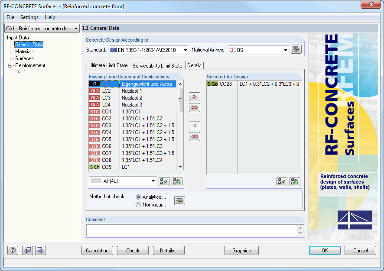The width and height of the screenshot is (384, 271).
Task: Transfer selected load case to design list
Action: (194, 97)
